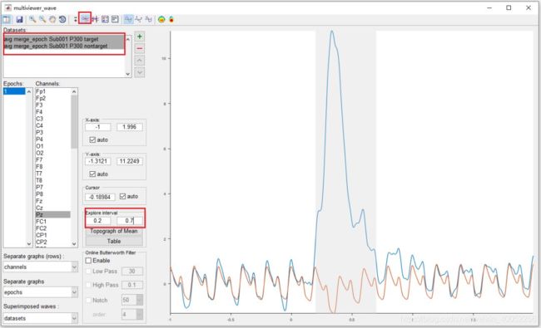Open the Separate graphs epochs dropdown
This screenshot has width=541, height=328.
tap(41, 292)
